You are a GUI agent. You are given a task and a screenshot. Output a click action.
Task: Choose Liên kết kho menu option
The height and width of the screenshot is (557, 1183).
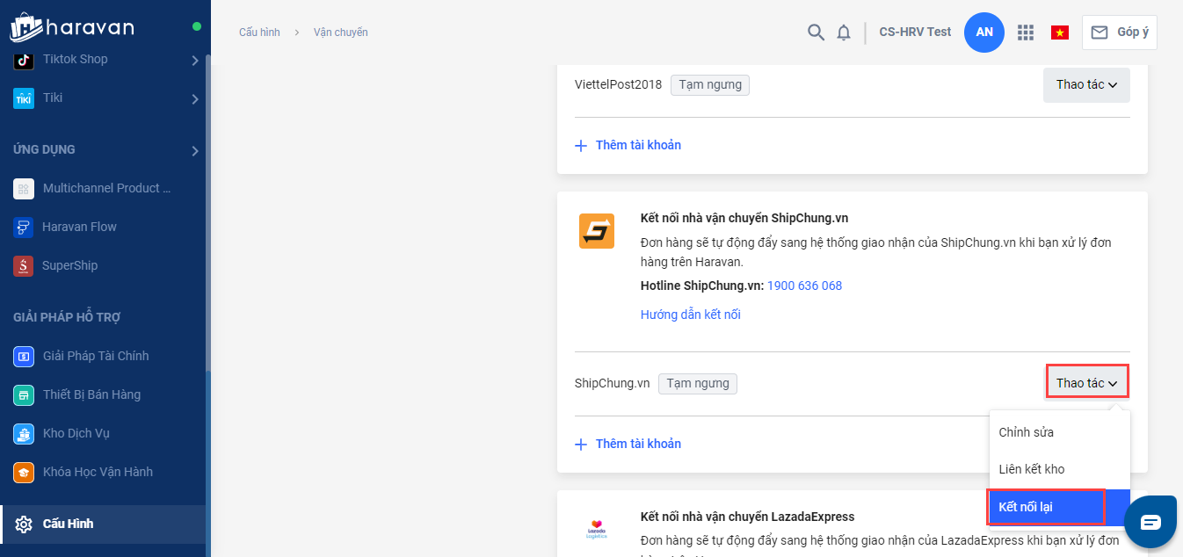click(1031, 469)
